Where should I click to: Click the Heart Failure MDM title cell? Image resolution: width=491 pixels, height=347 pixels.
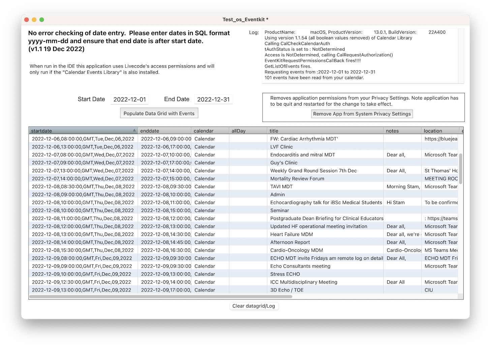click(291, 234)
